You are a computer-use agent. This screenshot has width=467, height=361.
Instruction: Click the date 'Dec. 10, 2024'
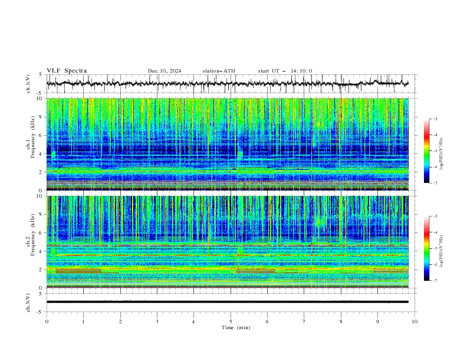click(165, 71)
